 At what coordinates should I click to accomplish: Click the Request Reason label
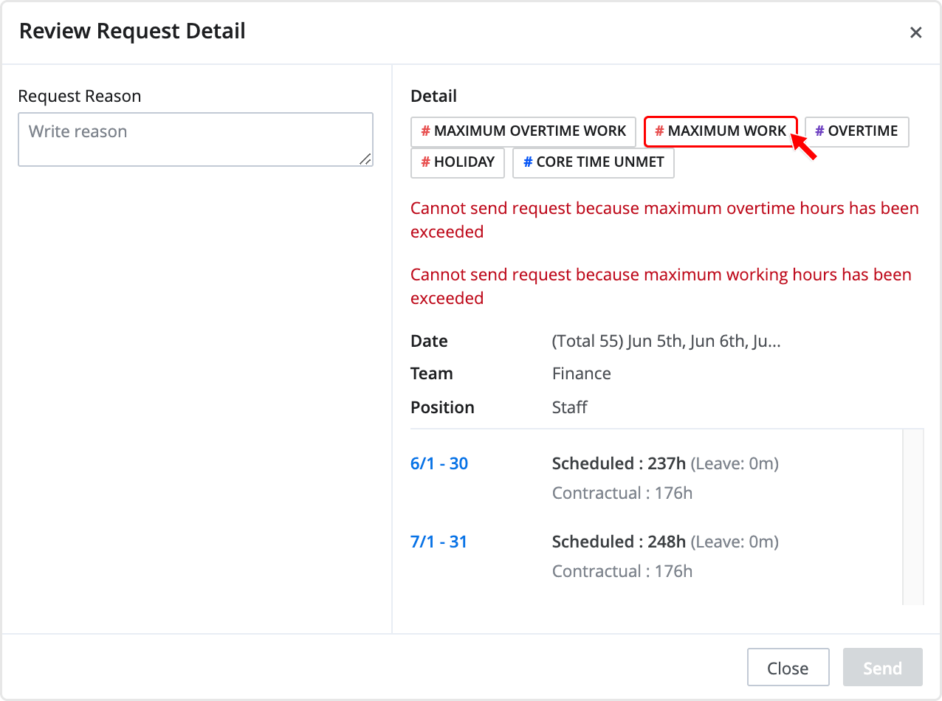click(x=80, y=97)
